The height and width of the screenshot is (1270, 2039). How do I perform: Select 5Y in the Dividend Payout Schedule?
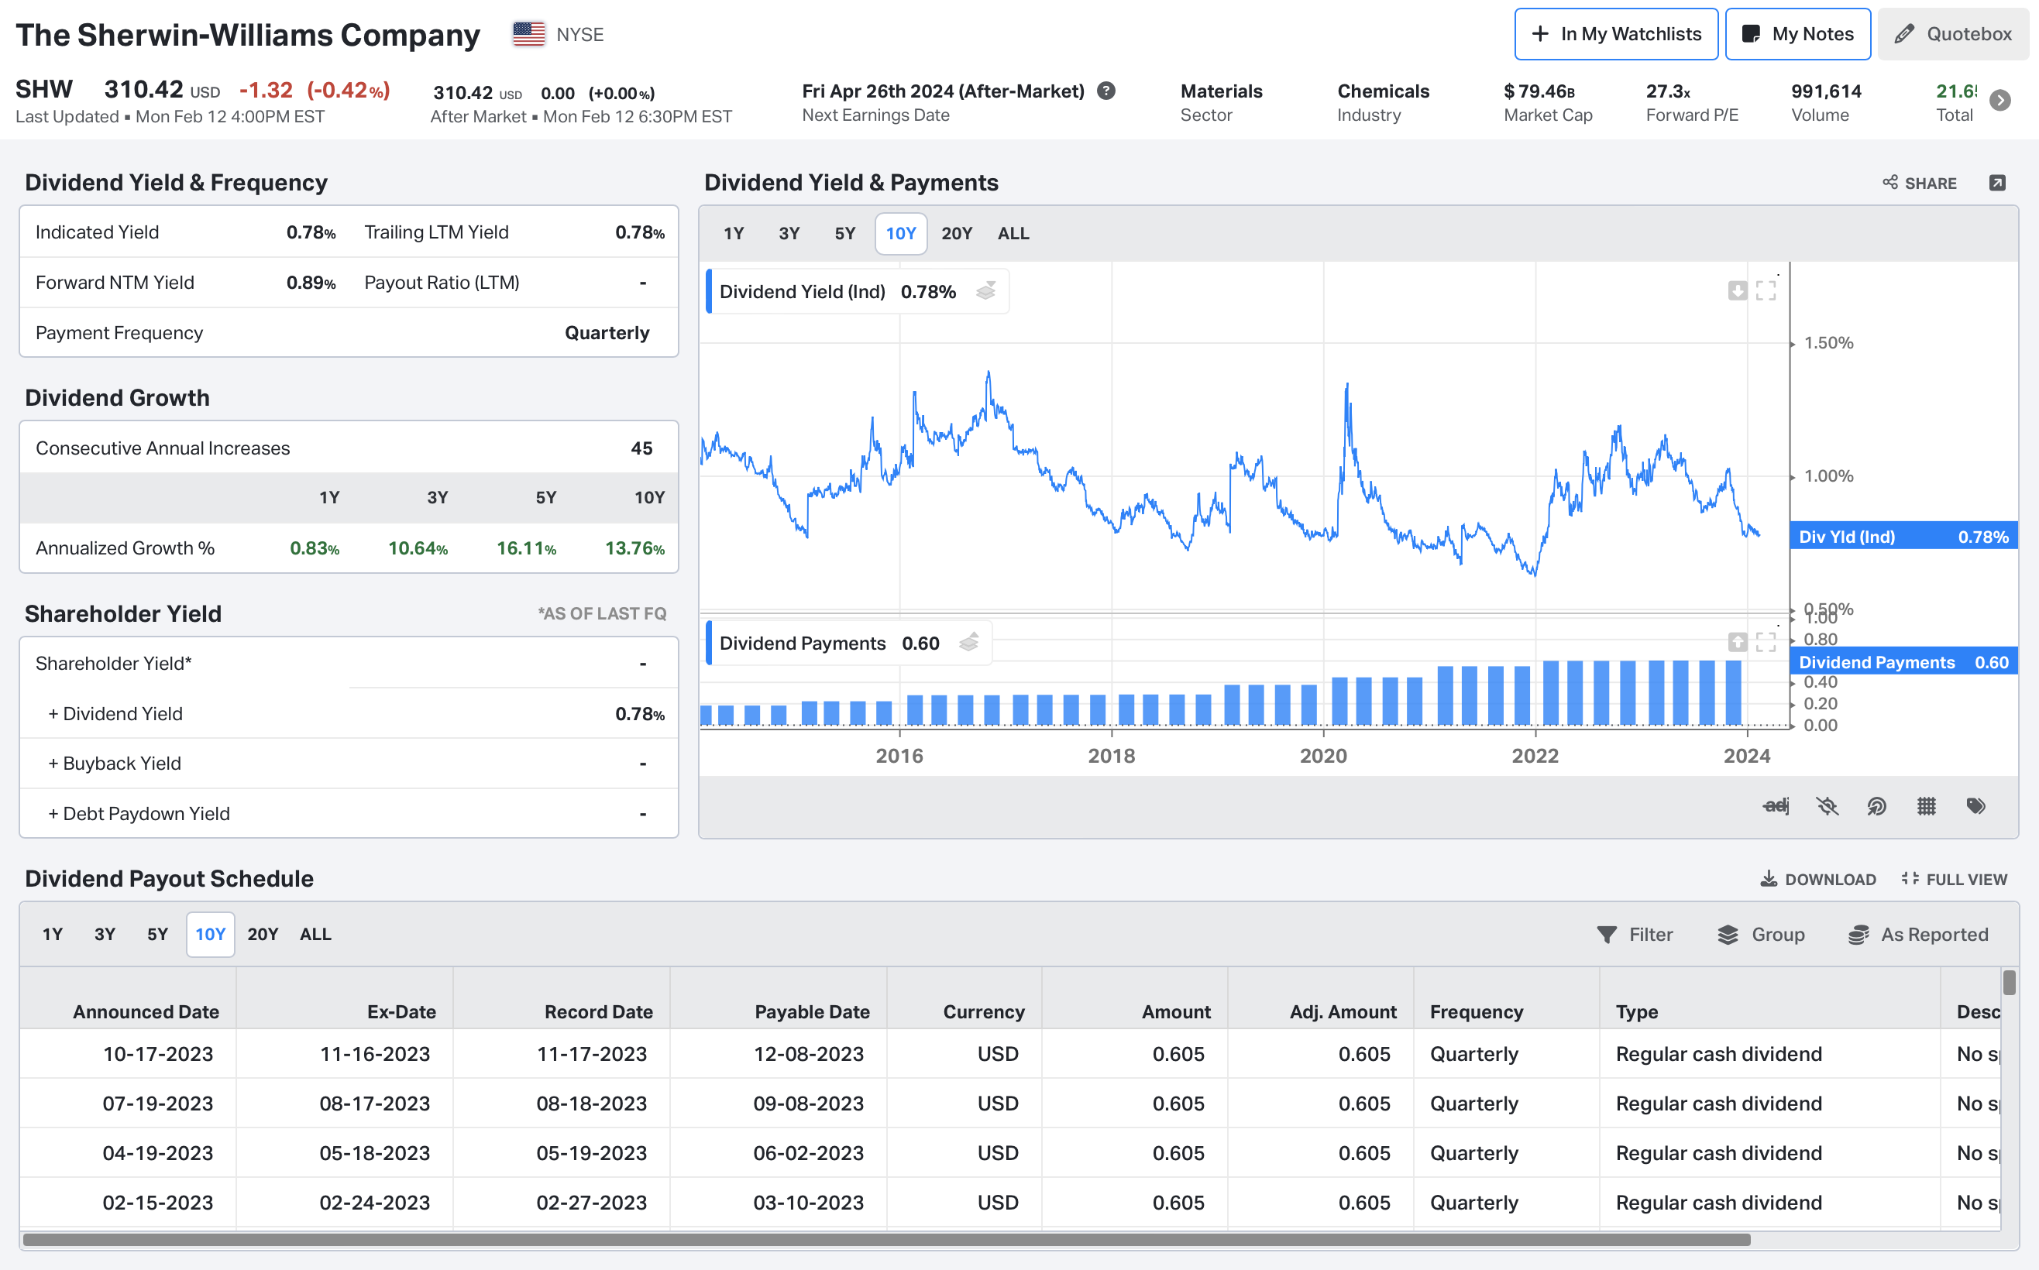157,934
